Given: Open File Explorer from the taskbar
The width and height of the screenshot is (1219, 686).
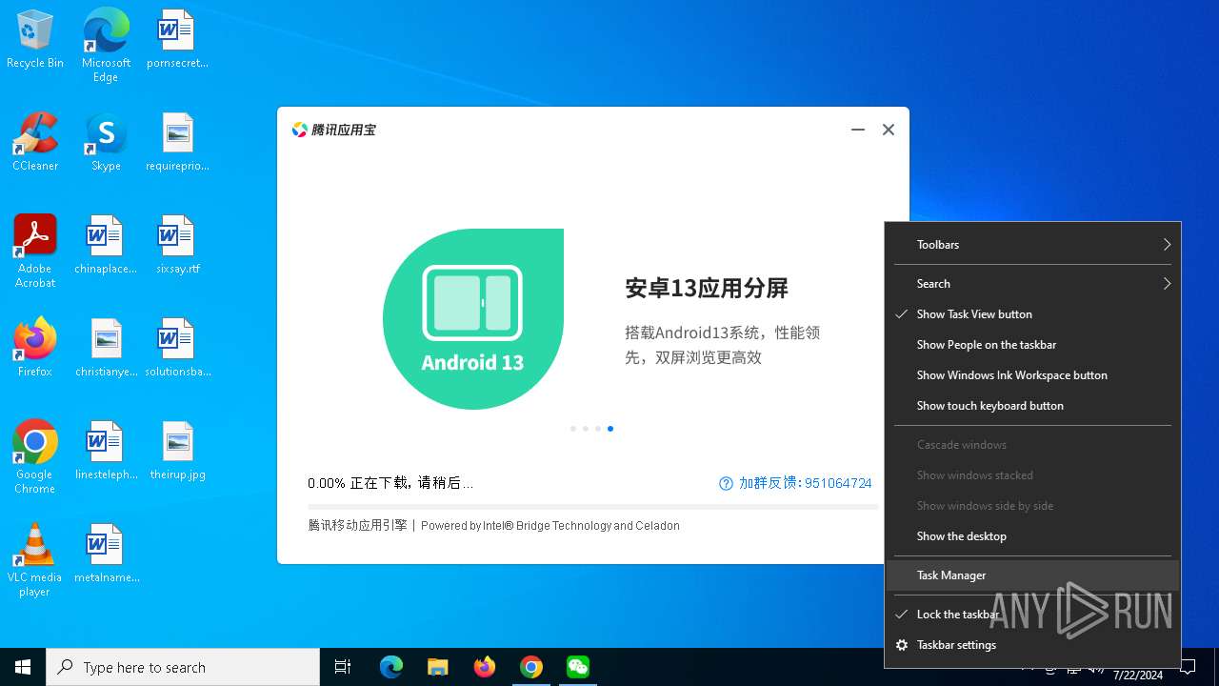Looking at the screenshot, I should (438, 667).
